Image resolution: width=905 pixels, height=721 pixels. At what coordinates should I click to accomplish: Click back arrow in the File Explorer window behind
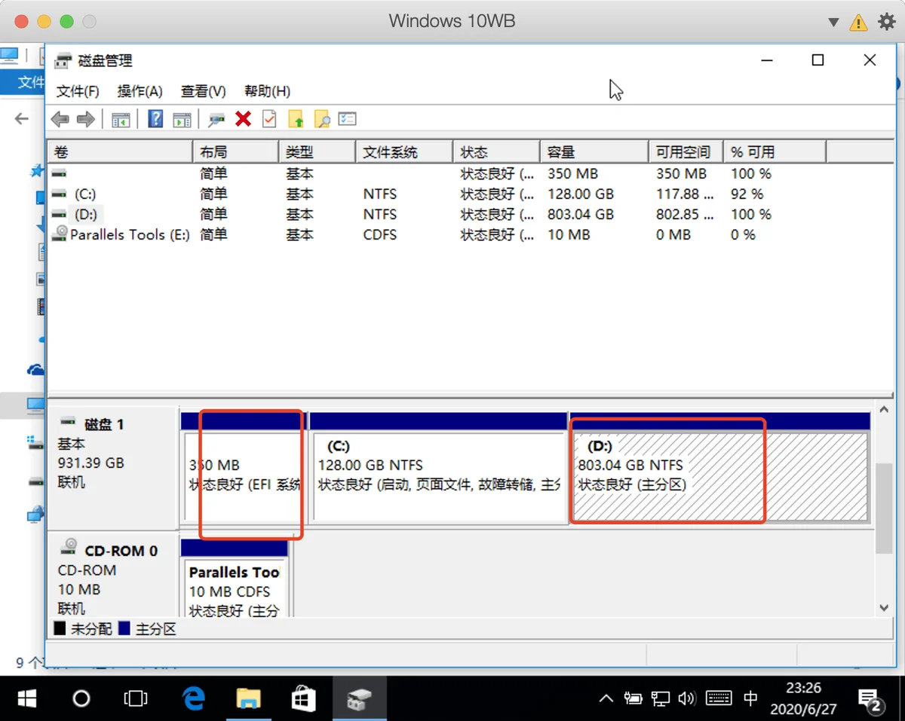pos(22,118)
